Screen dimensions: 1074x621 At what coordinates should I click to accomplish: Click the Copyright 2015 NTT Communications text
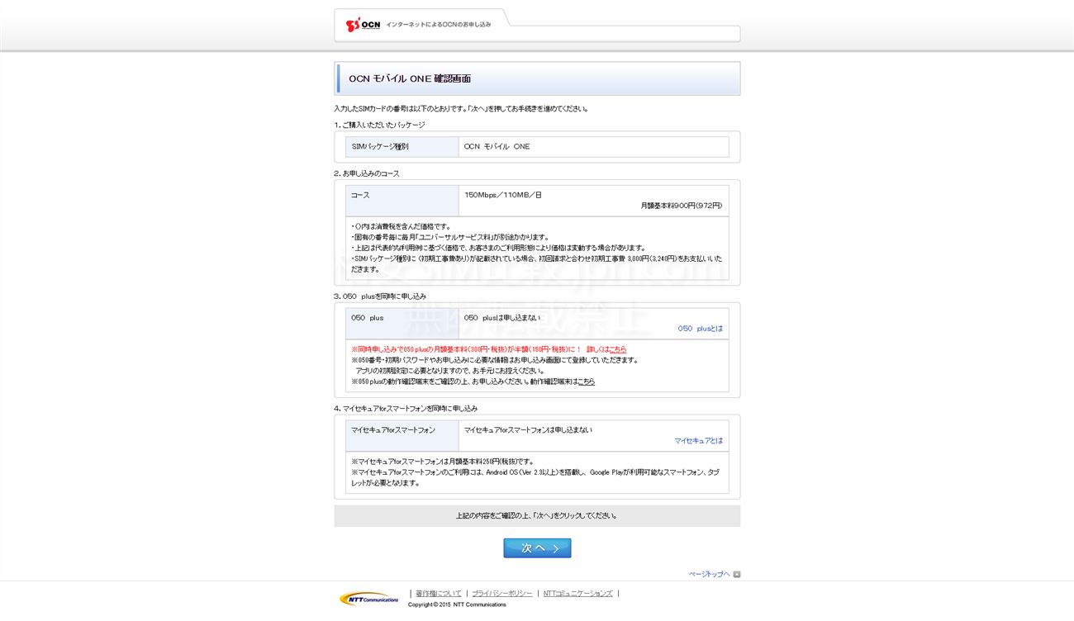click(458, 605)
